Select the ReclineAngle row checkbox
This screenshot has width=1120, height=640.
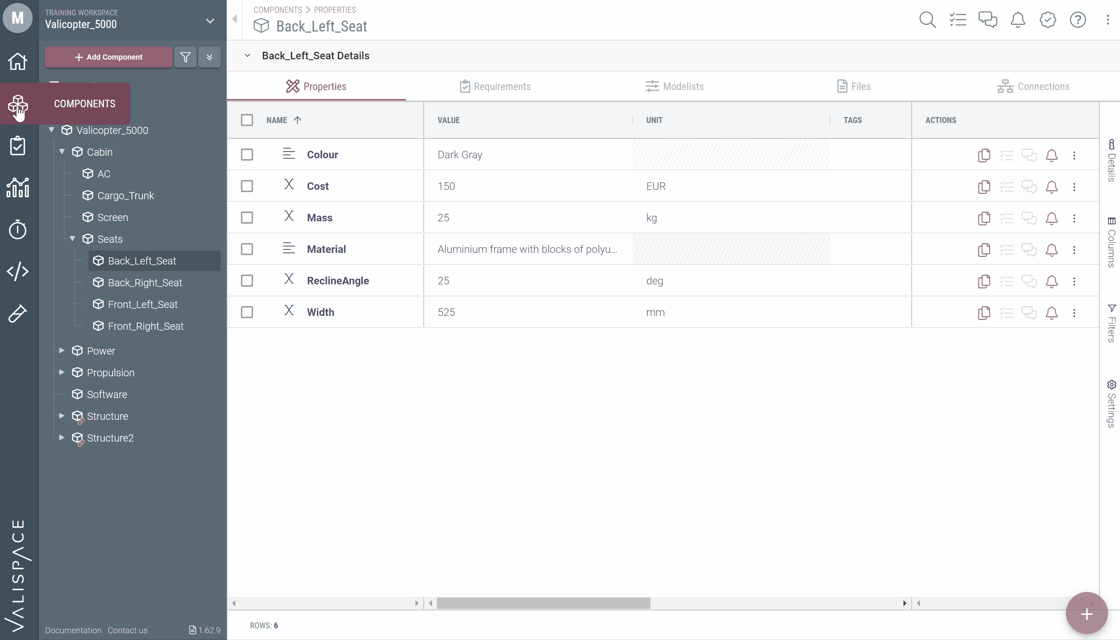tap(247, 281)
